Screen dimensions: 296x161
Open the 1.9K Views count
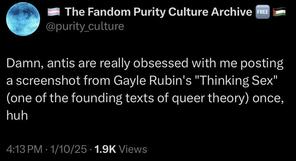click(106, 149)
